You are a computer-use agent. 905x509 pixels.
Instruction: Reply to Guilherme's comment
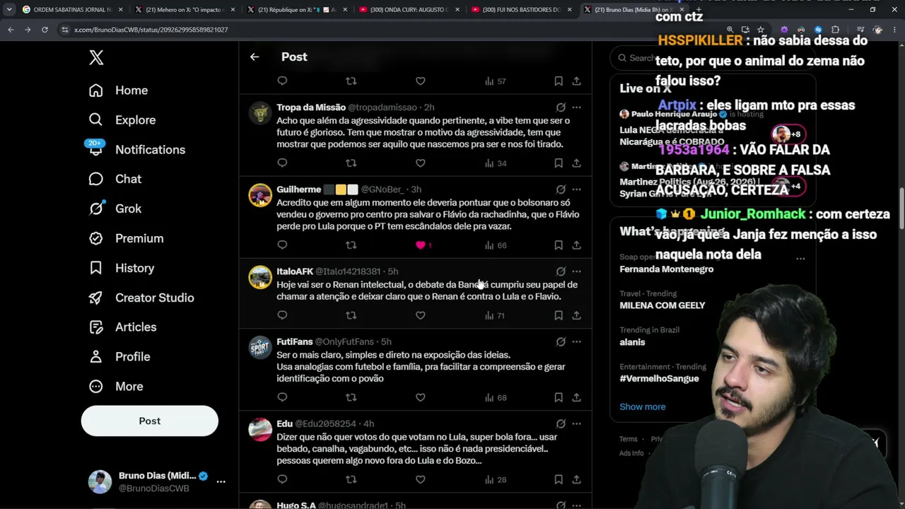[x=282, y=245]
